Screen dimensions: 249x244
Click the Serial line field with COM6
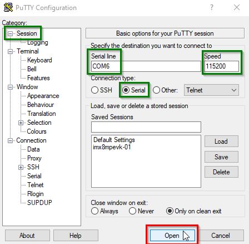(146, 66)
